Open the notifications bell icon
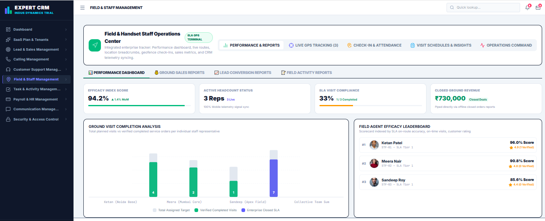Image resolution: width=545 pixels, height=221 pixels. [527, 7]
